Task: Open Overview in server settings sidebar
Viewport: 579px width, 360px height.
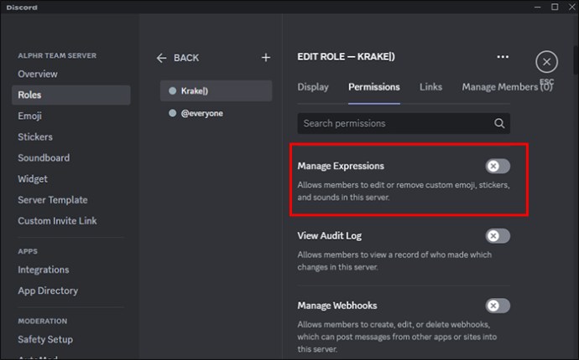Action: pyautogui.click(x=38, y=74)
